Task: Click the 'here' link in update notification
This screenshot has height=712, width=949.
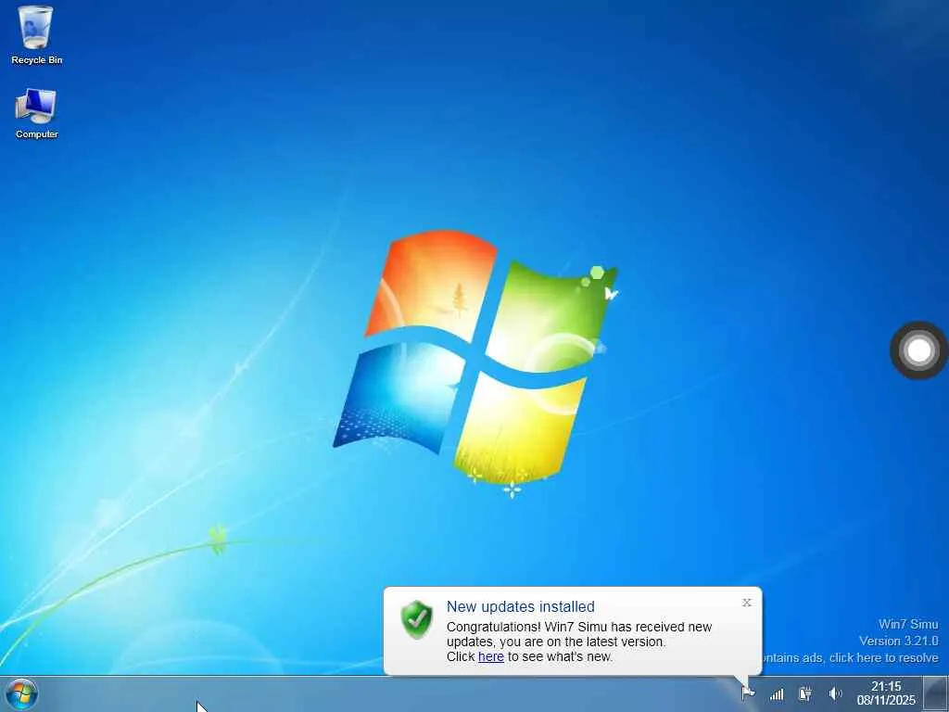Action: (491, 657)
